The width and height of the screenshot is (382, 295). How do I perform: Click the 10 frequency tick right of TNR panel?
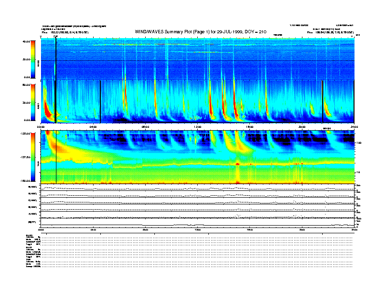click(x=358, y=172)
